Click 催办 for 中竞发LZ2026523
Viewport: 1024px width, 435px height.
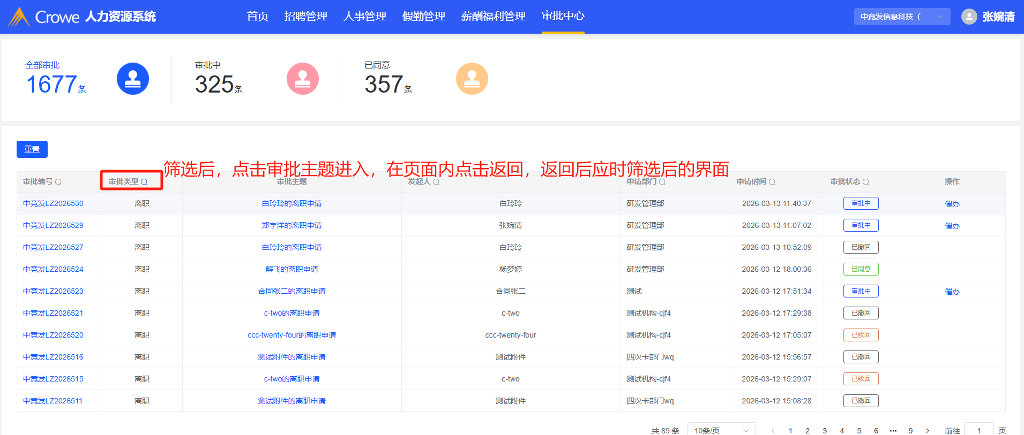click(952, 292)
